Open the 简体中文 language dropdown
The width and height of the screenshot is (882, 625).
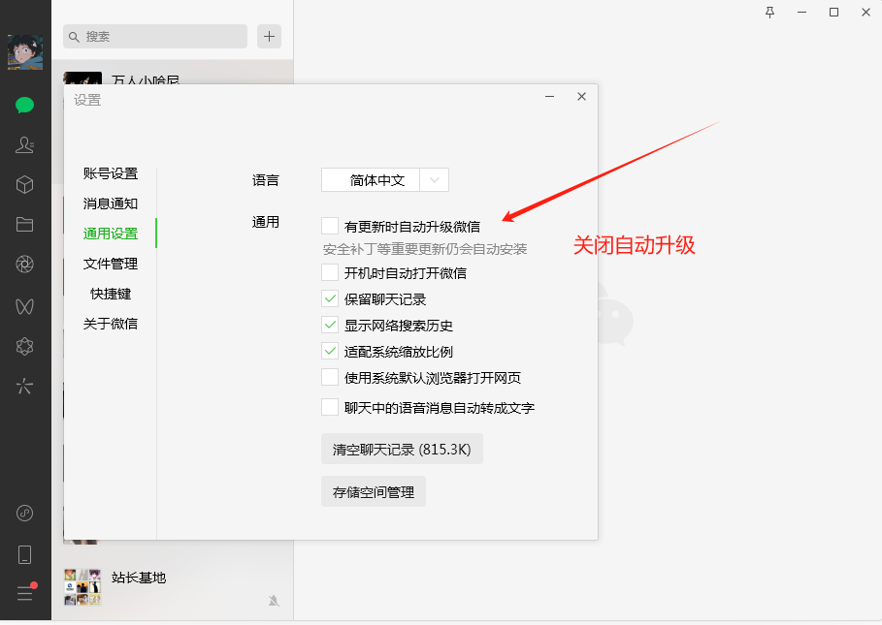coord(385,180)
